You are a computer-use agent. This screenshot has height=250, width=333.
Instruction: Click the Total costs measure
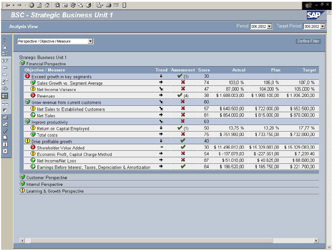(47, 135)
